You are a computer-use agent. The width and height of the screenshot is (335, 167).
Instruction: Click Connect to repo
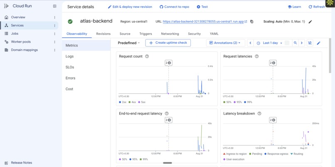(x=174, y=7)
